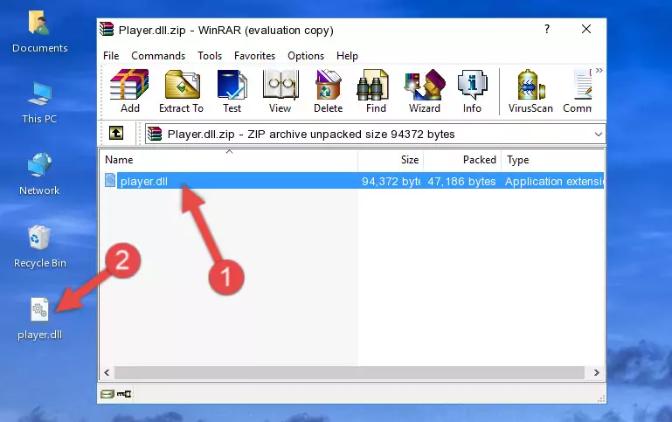
Task: Expand hidden toolbar buttons chevron
Action: (x=599, y=70)
